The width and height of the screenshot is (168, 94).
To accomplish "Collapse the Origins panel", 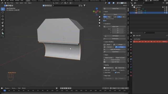I will click(104, 55).
